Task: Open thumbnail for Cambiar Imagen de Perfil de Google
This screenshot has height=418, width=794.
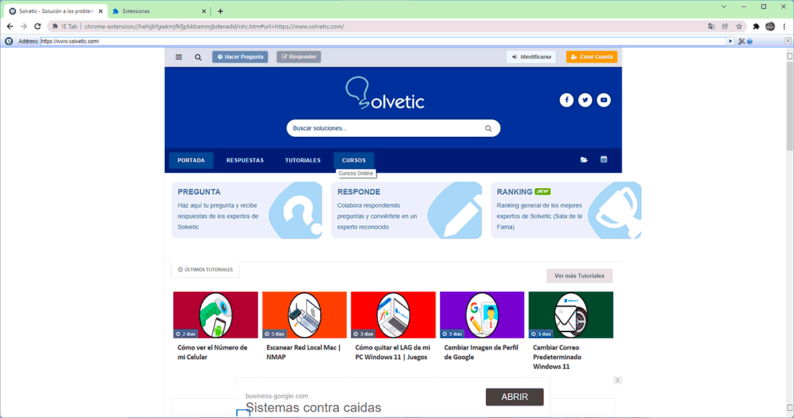Action: 482,315
